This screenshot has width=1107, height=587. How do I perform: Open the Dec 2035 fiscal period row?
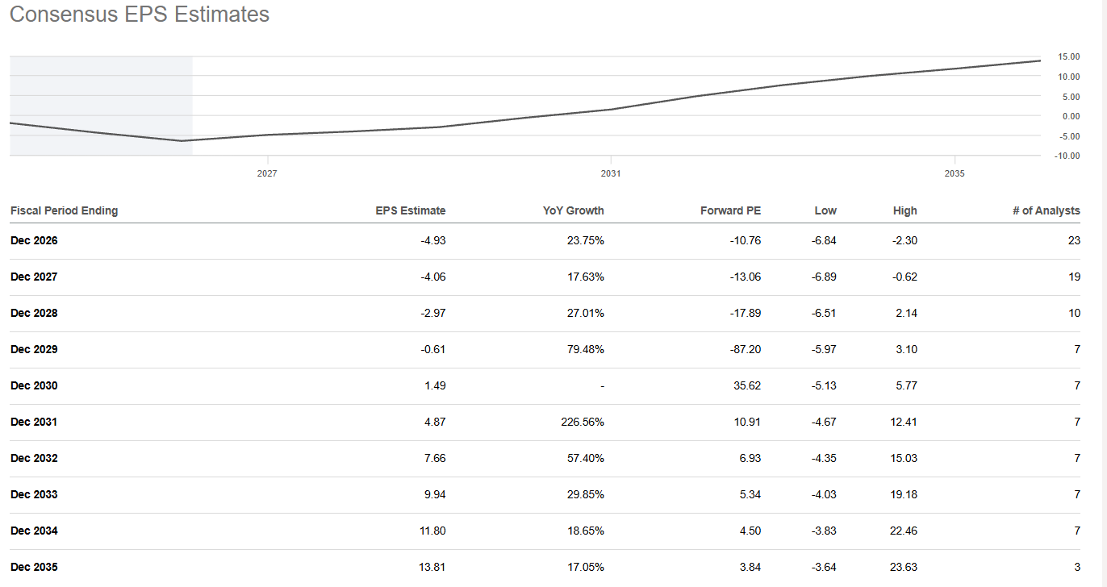[34, 567]
